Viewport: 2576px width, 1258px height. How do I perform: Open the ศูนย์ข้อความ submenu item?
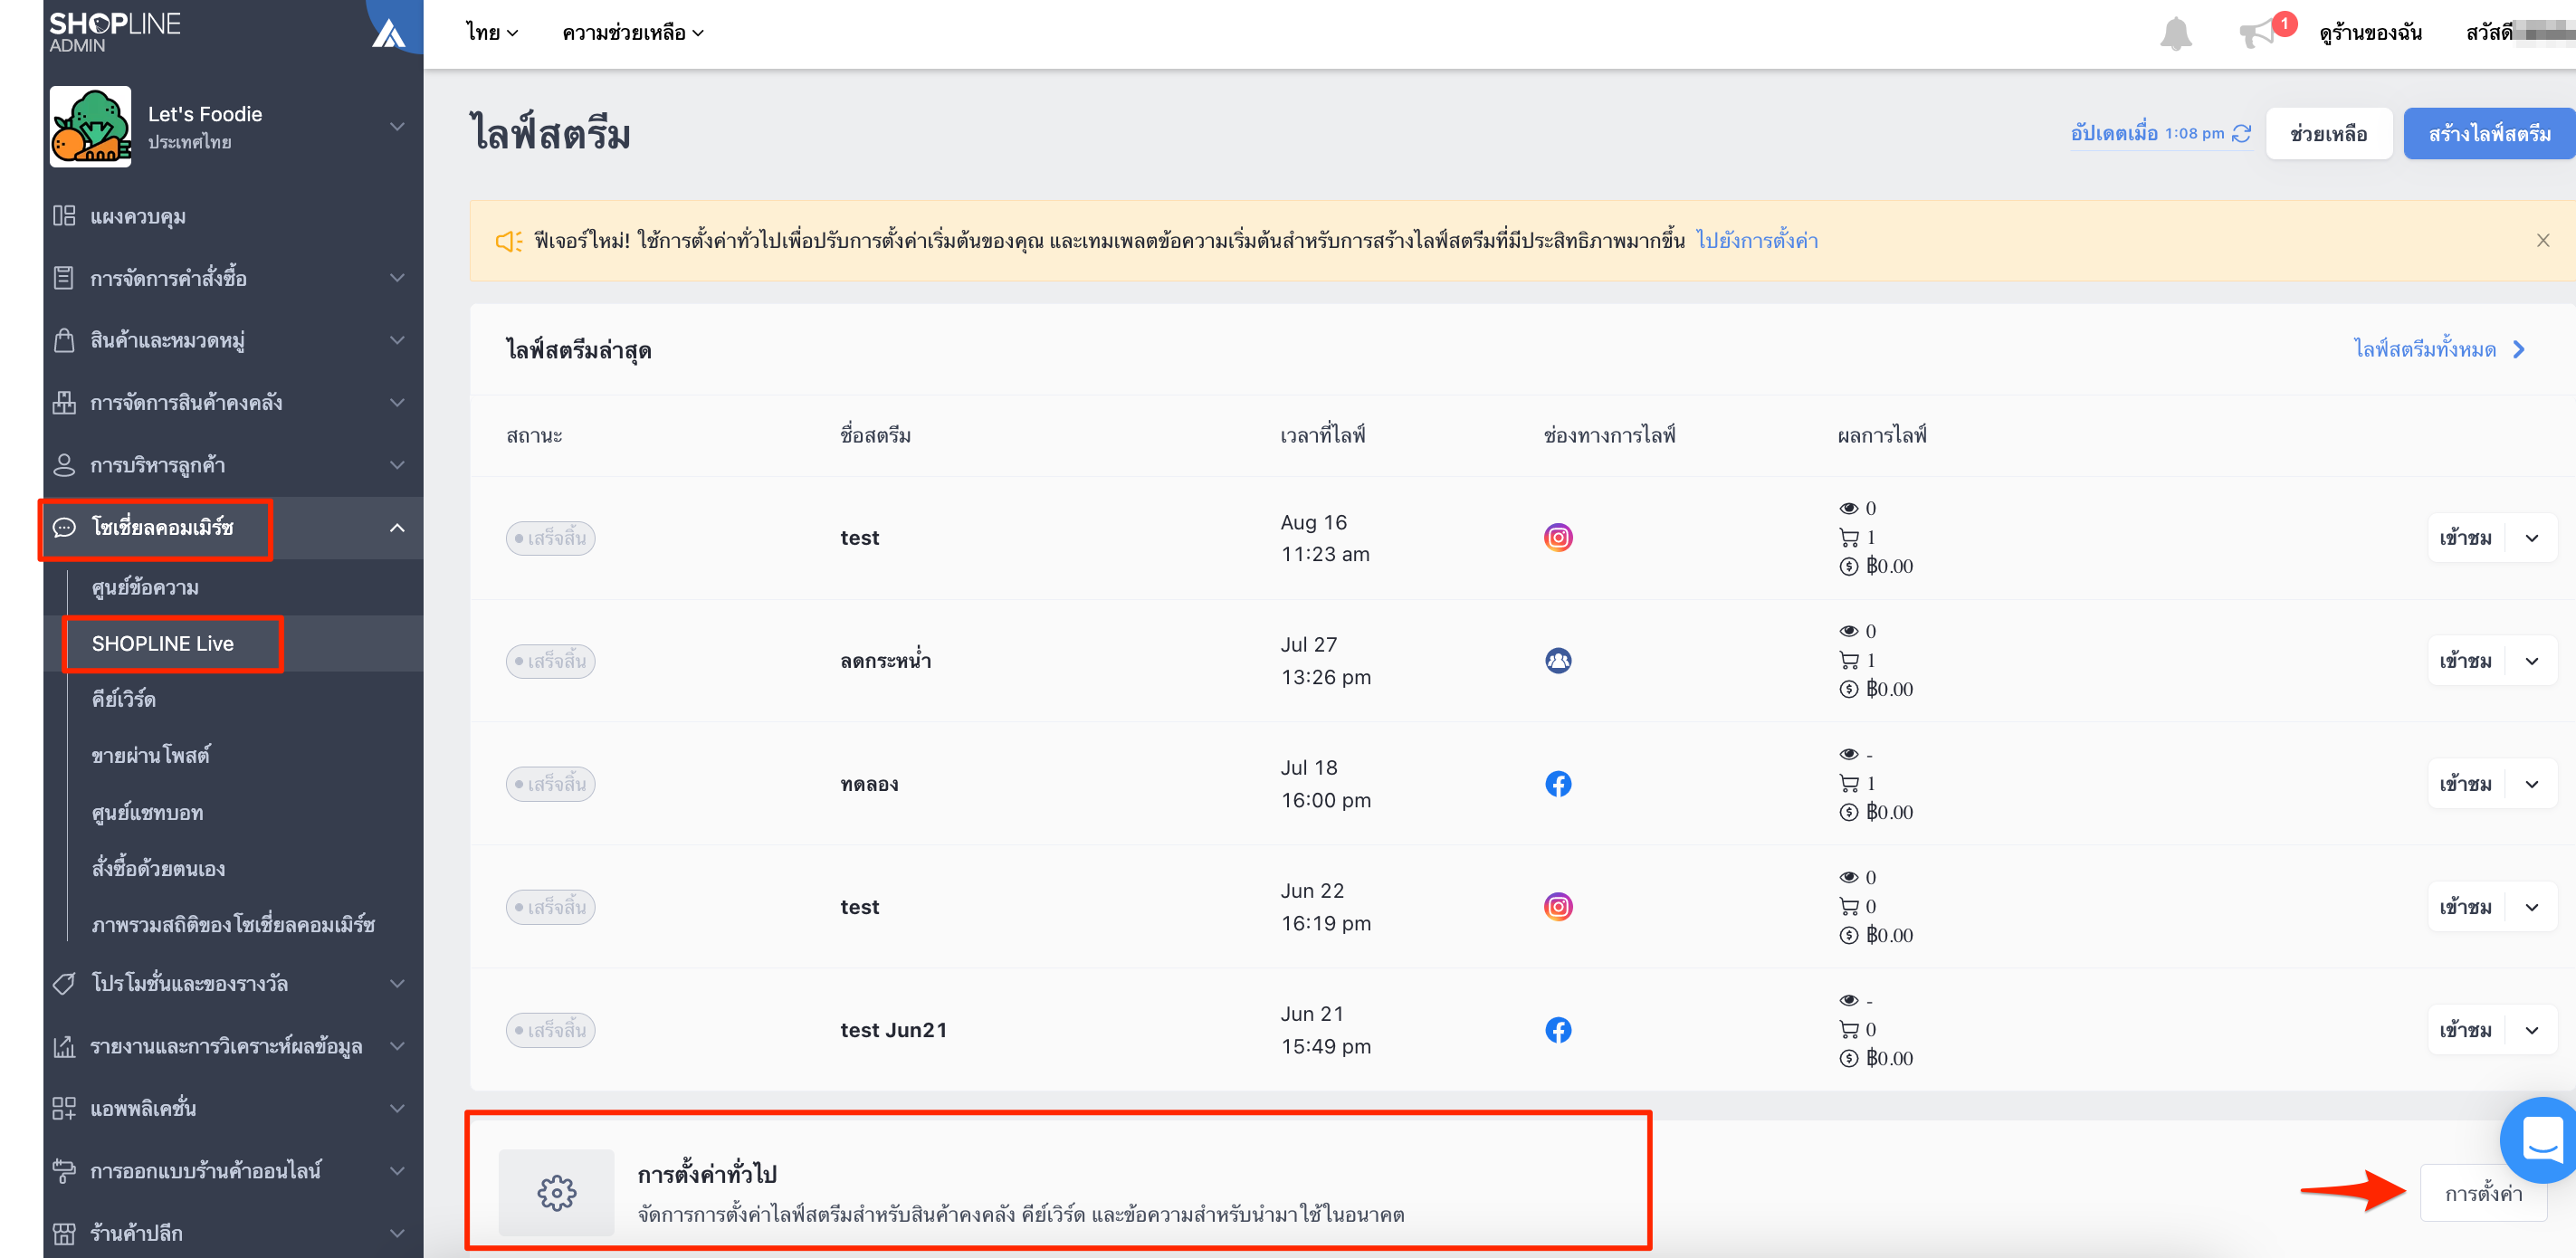point(145,588)
